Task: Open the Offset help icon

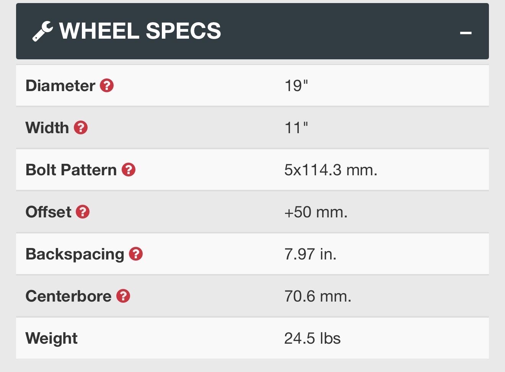Action: click(83, 212)
